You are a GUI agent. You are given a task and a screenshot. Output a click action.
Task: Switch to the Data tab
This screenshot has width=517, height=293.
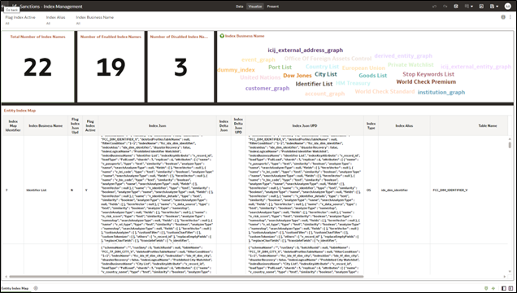tap(239, 7)
